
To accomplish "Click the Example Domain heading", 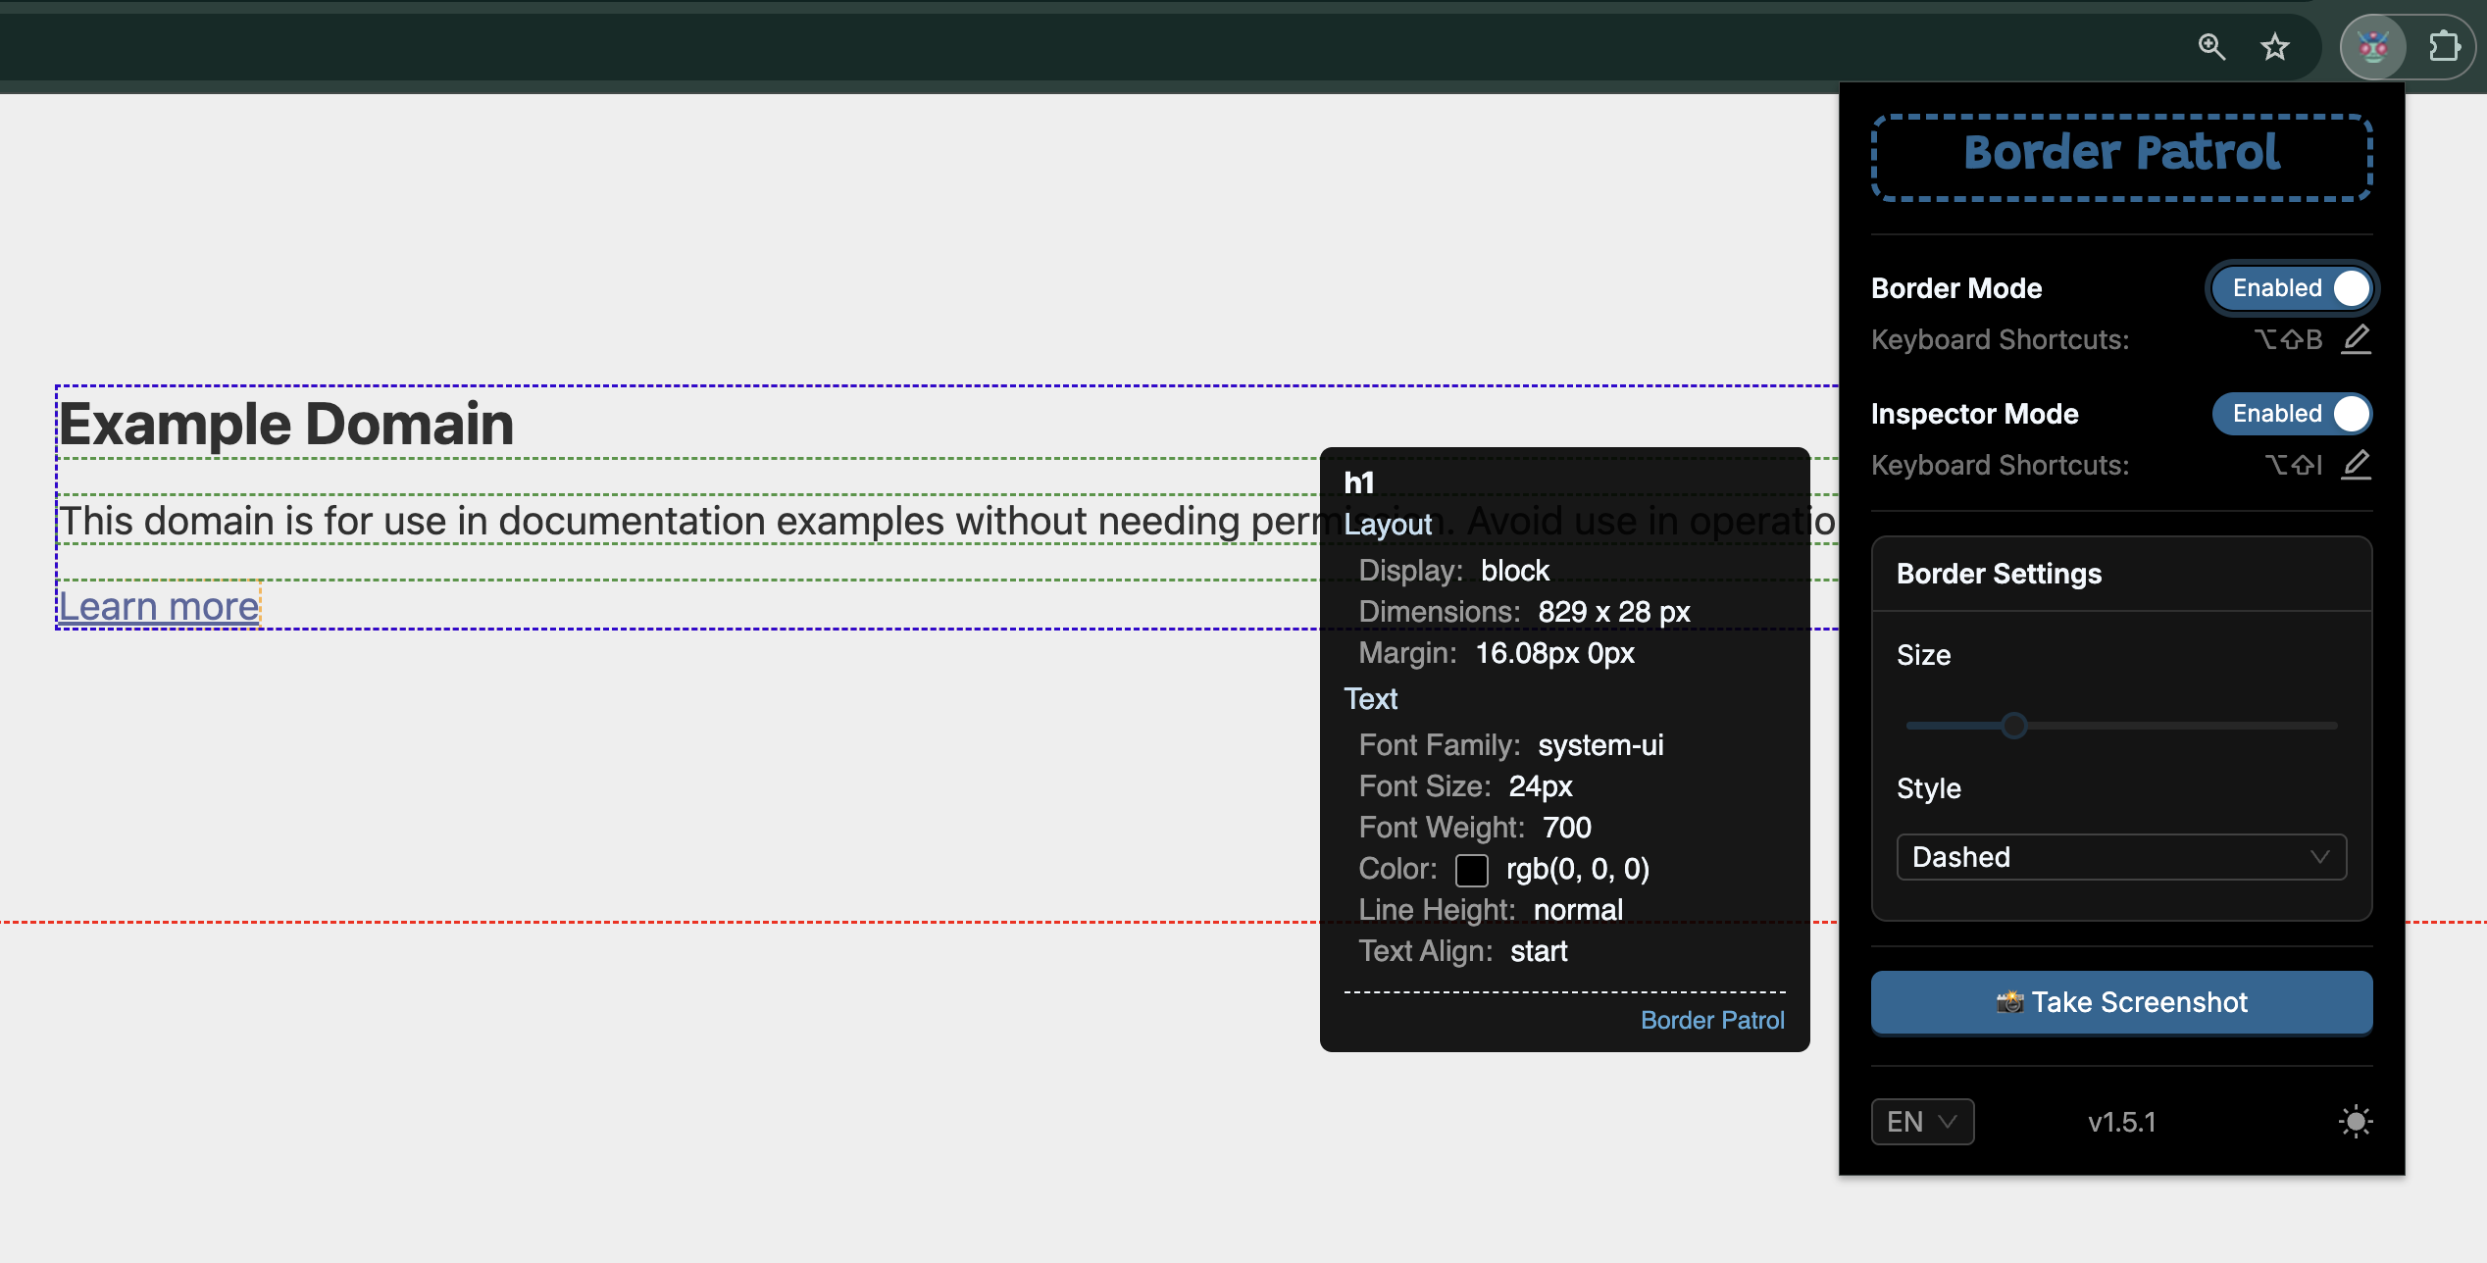I will [286, 424].
